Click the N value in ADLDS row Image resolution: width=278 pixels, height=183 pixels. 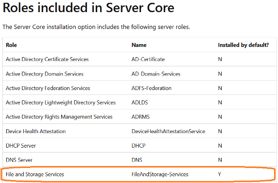(220, 103)
